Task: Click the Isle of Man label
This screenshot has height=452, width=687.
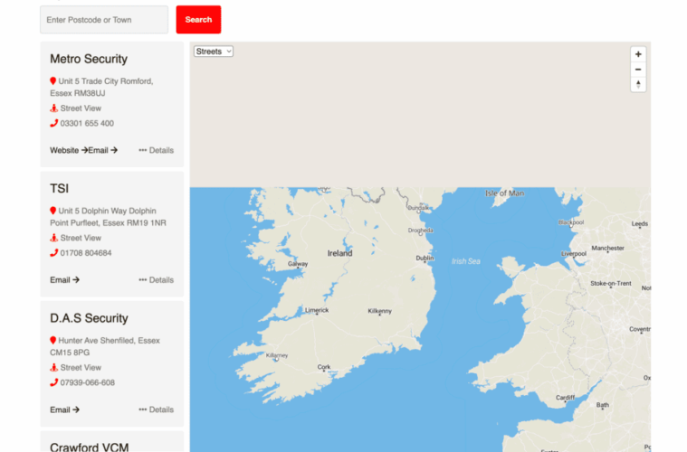Action: pos(504,193)
